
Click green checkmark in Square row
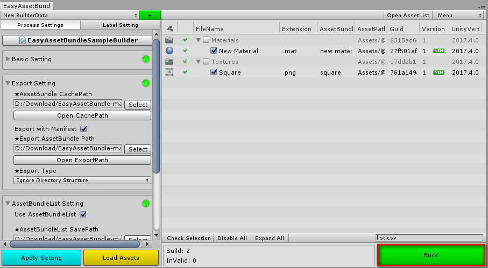tap(186, 72)
